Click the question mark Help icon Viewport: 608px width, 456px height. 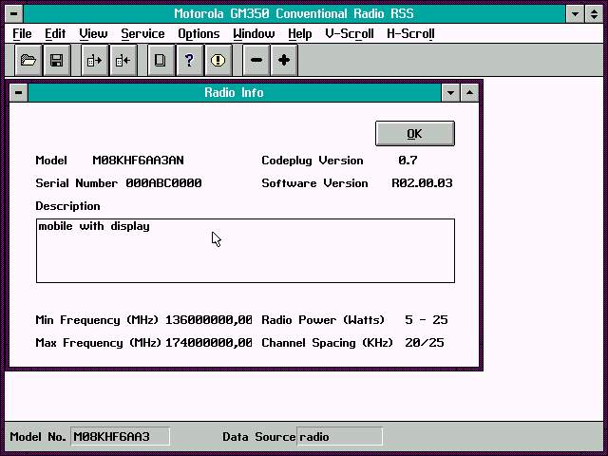tap(189, 60)
